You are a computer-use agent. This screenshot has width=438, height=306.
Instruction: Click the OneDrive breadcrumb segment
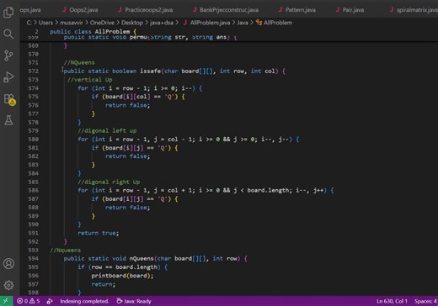(x=102, y=23)
